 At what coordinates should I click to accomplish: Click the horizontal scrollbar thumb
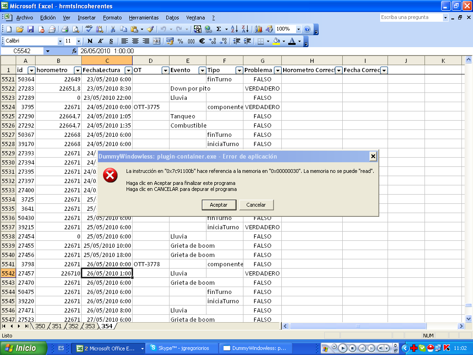point(358,326)
